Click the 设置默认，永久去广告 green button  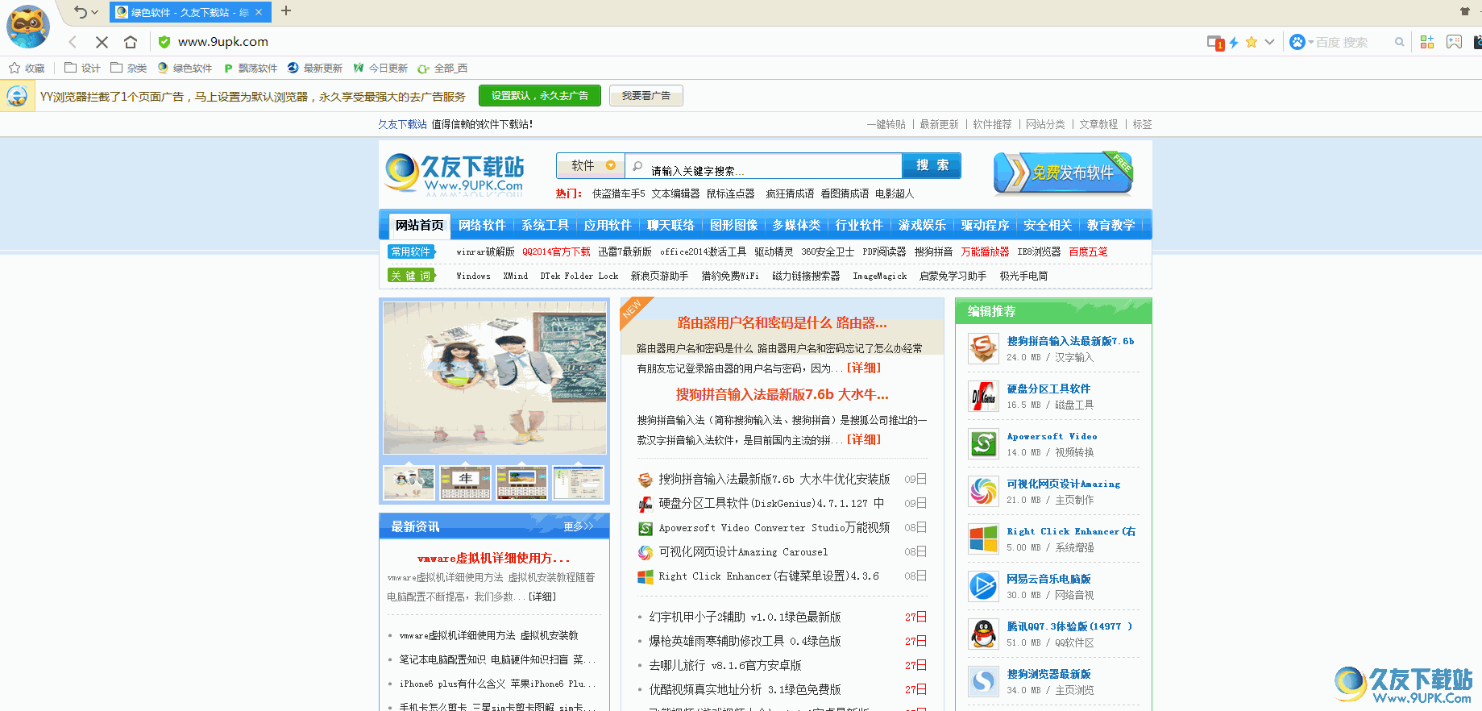540,96
